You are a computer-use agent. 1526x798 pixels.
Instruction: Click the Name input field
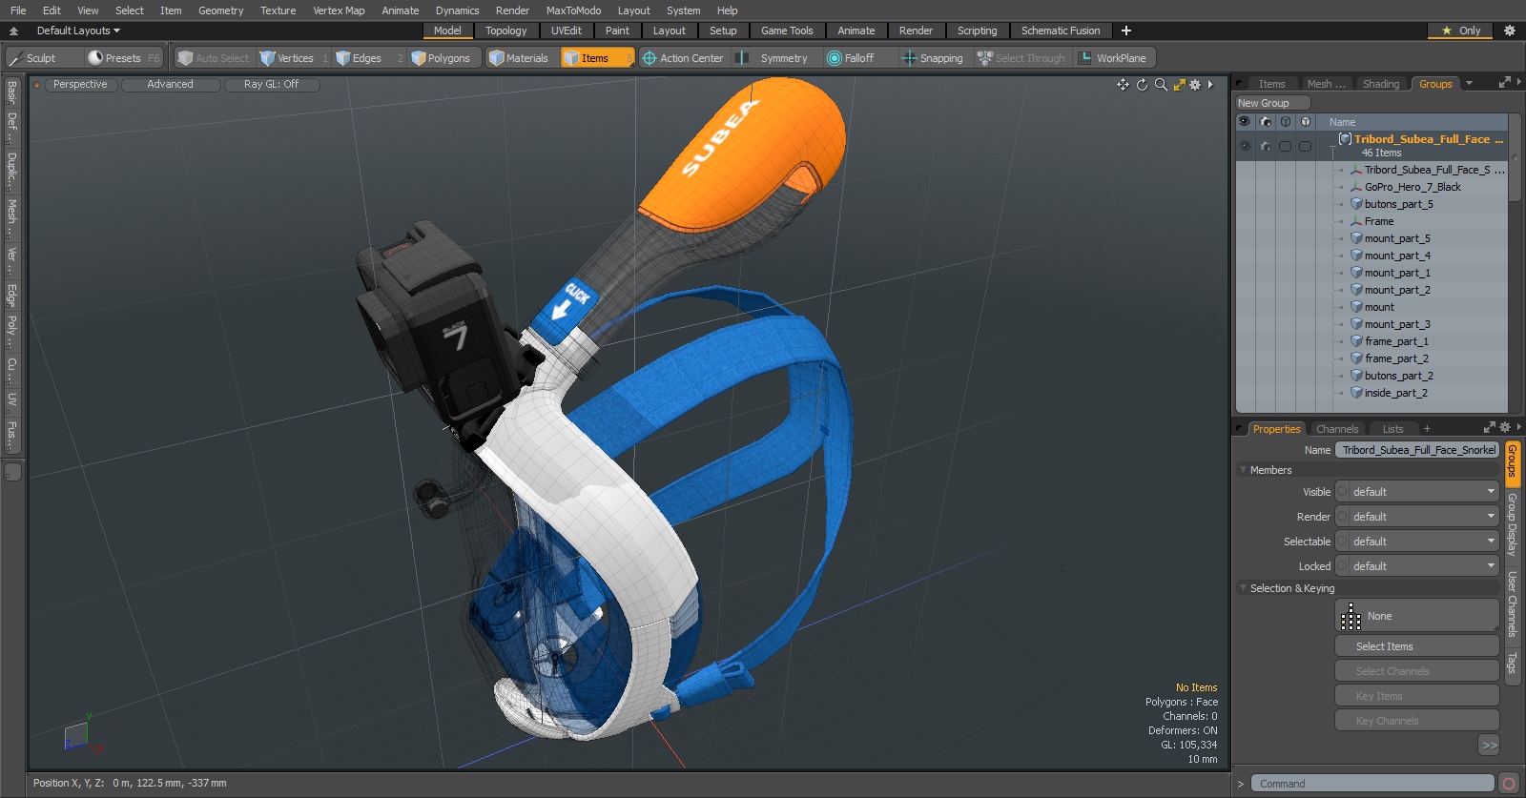pos(1417,450)
